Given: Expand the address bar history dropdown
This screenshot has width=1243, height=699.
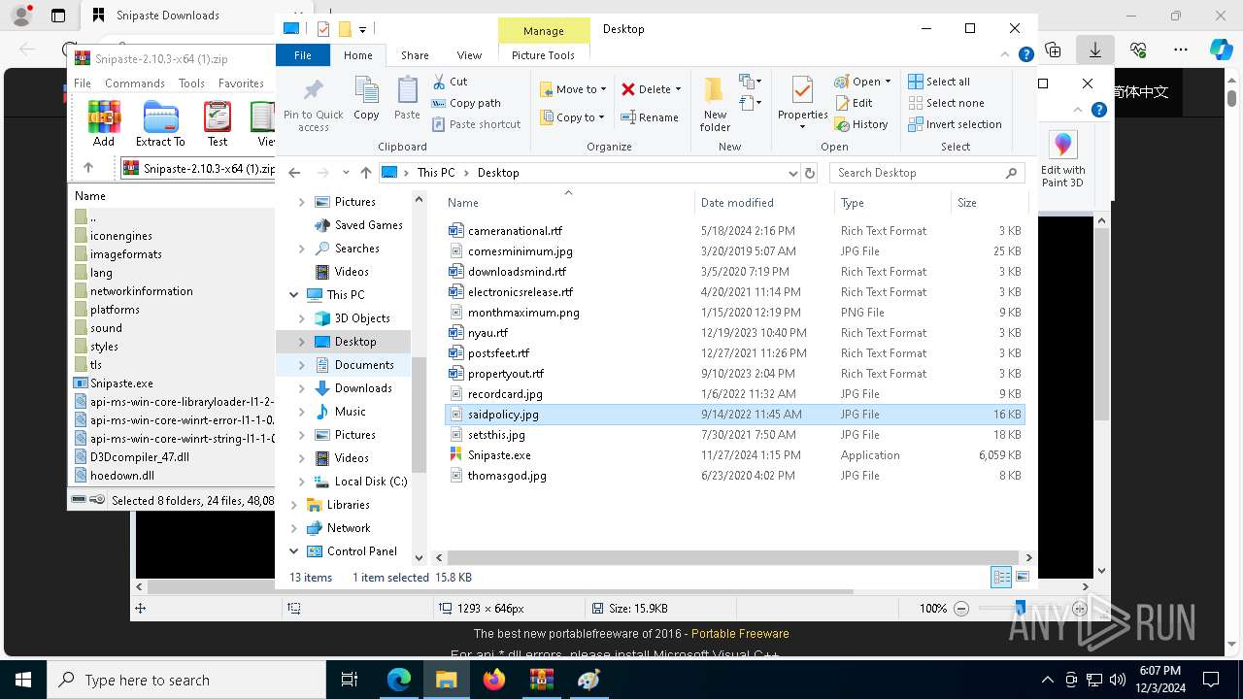Looking at the screenshot, I should tap(793, 173).
